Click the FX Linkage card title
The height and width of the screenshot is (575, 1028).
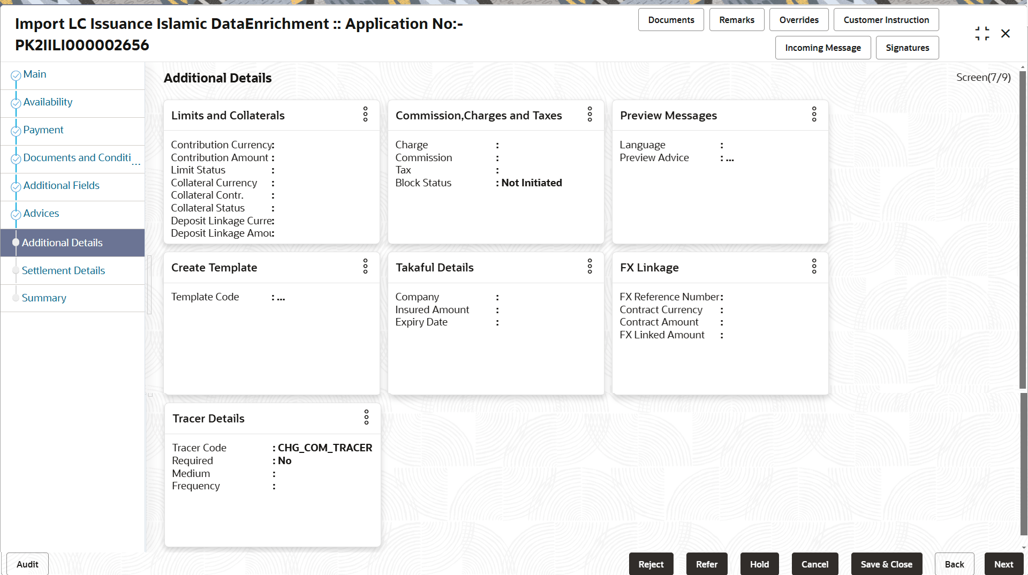coord(649,268)
